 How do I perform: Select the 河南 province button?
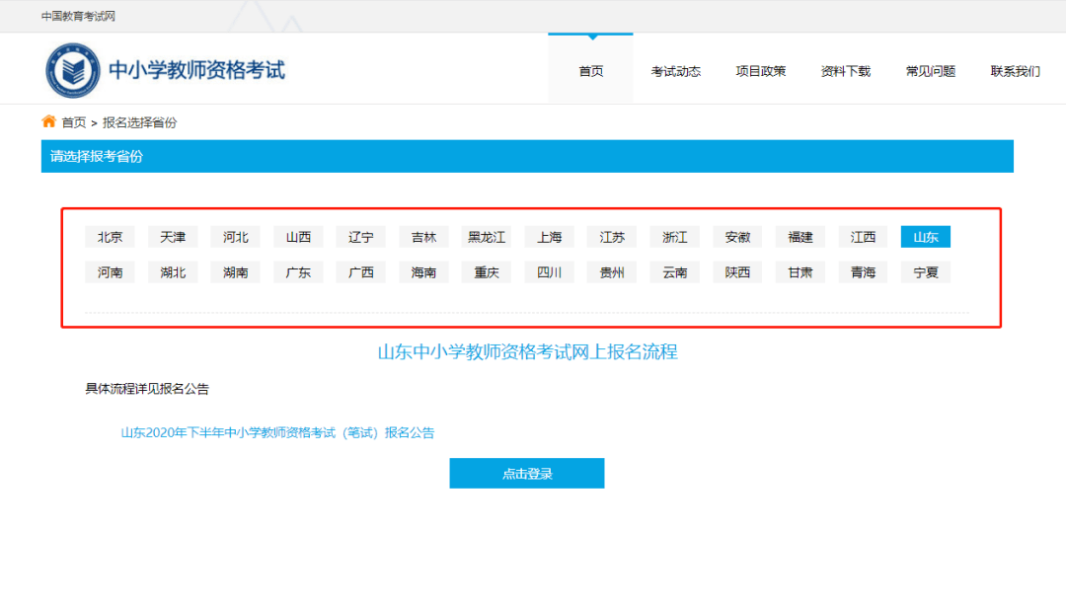(x=111, y=272)
